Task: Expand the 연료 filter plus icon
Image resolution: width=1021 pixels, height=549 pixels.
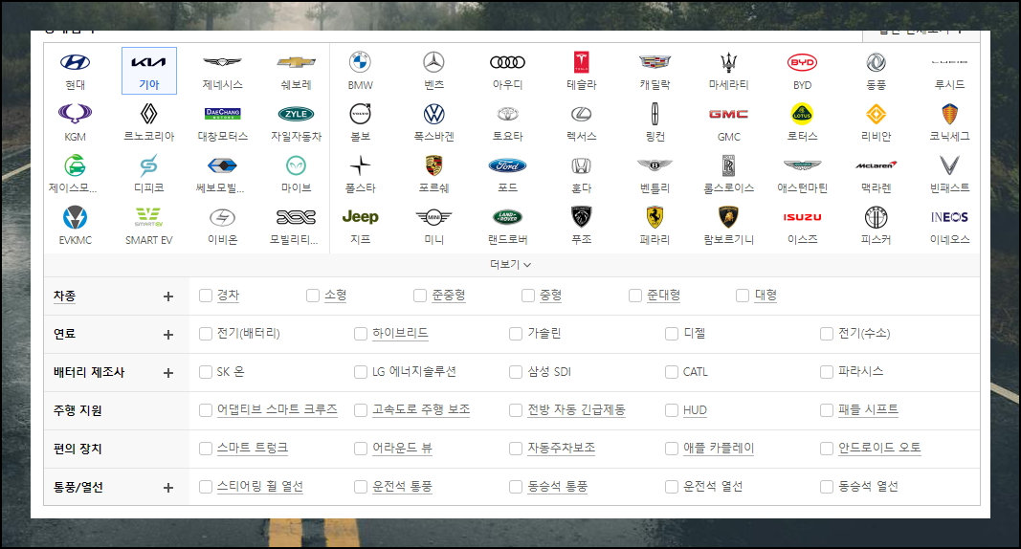Action: (x=168, y=335)
